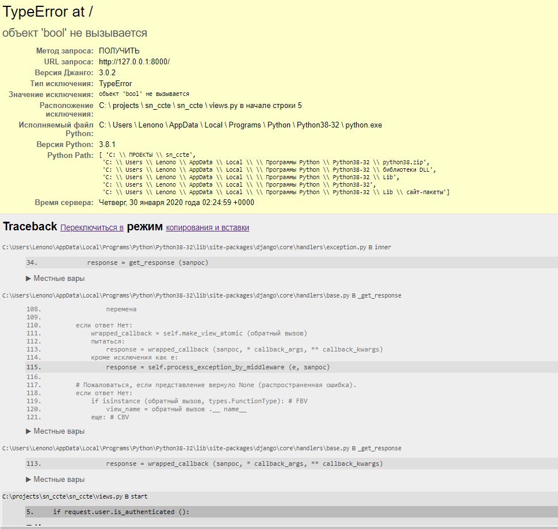
Task: Click code line 112 "пытаться:"
Action: [x=108, y=341]
